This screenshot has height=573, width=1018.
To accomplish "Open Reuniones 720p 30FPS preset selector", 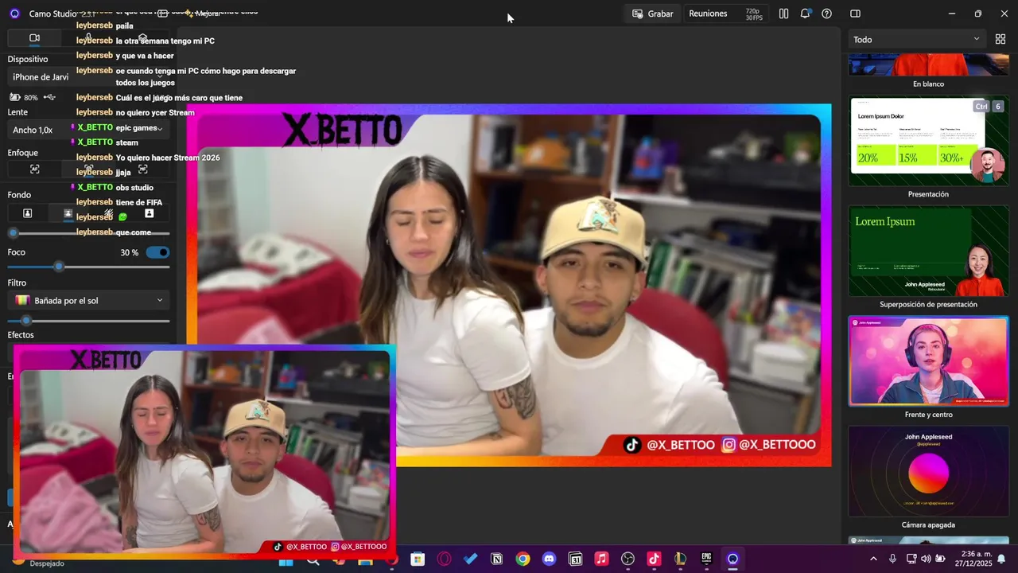I will 726,14.
